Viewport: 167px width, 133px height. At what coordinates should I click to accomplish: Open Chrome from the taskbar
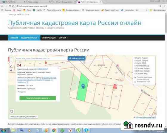(54, 130)
